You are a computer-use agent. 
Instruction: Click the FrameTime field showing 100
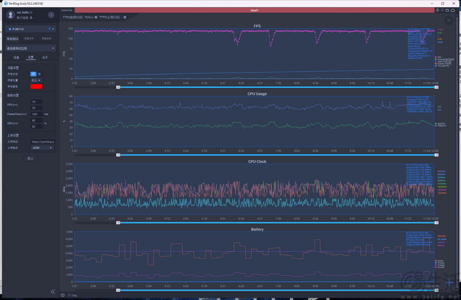(36, 114)
